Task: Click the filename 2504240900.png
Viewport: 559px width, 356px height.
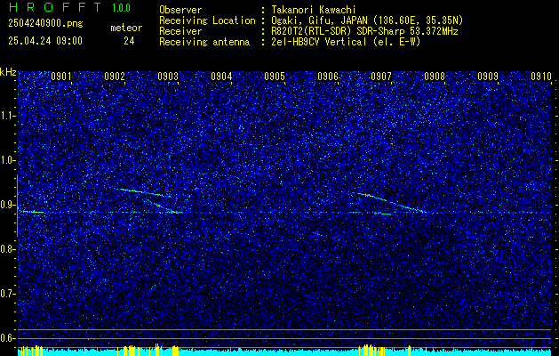Action: pos(45,24)
